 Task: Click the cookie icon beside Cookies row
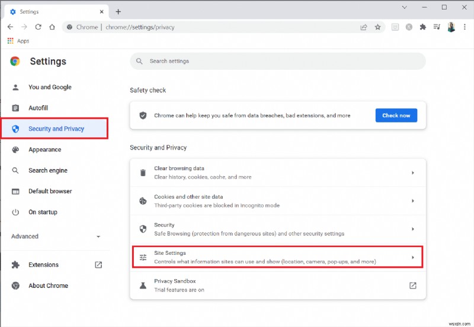(x=143, y=201)
